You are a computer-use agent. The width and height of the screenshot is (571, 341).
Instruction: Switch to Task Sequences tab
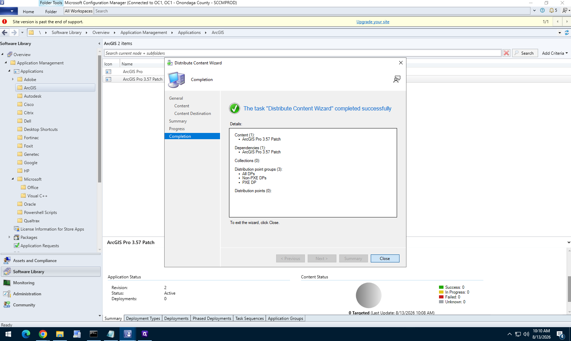click(249, 318)
